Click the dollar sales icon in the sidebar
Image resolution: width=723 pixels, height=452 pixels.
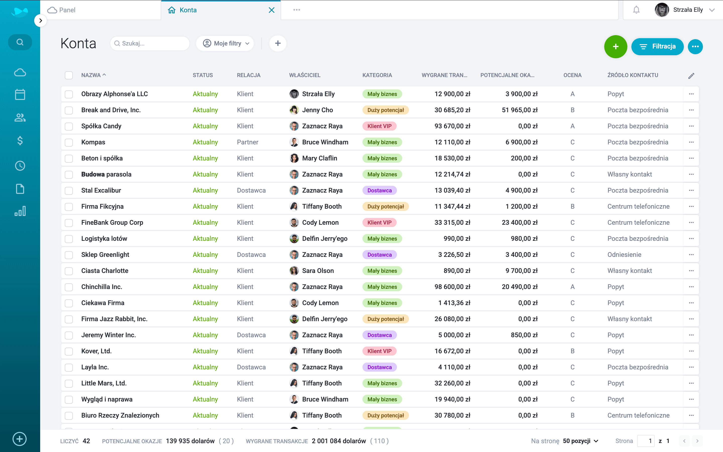click(x=20, y=141)
